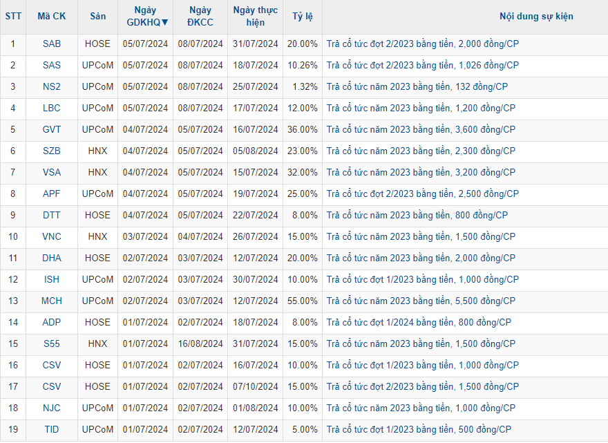This screenshot has width=608, height=443.
Task: Open the MCH stock code link
Action: (x=51, y=301)
